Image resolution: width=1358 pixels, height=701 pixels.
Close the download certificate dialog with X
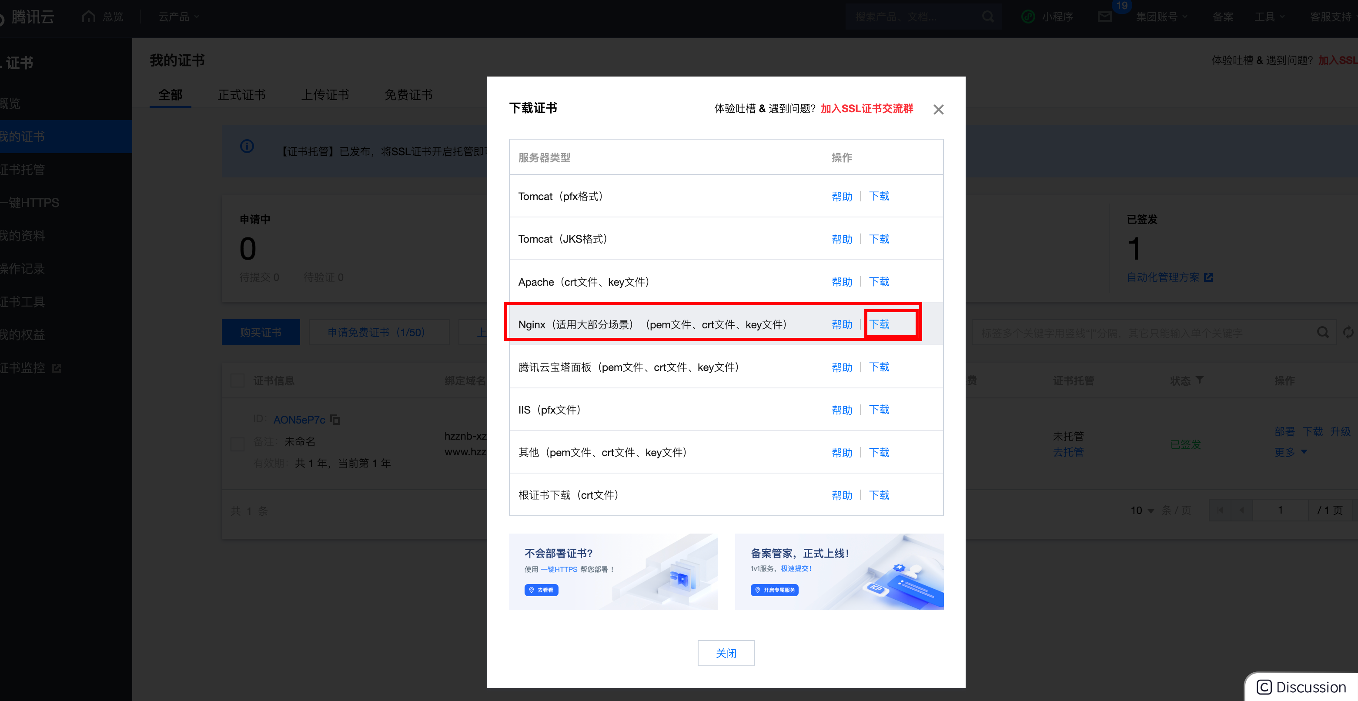(938, 109)
